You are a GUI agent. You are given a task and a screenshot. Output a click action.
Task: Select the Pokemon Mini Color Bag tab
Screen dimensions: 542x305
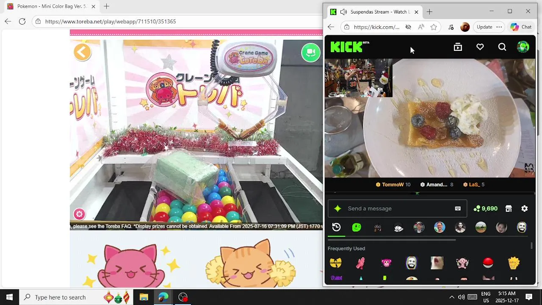[51, 6]
